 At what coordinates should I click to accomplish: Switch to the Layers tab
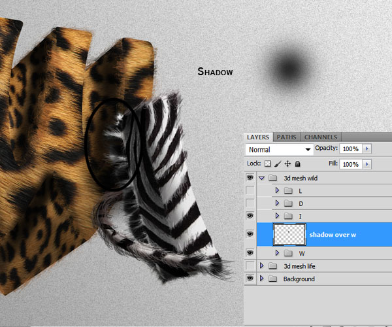pyautogui.click(x=258, y=137)
